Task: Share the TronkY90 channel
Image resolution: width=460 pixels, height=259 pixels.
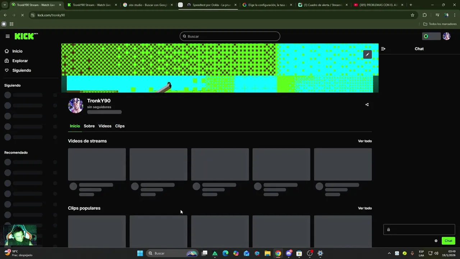Action: point(367,105)
